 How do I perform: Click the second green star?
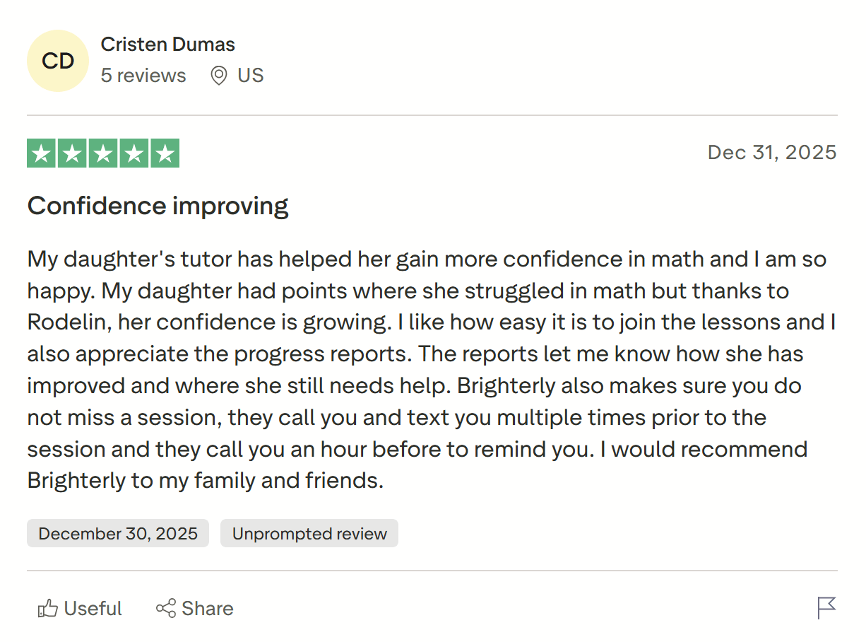click(x=73, y=153)
